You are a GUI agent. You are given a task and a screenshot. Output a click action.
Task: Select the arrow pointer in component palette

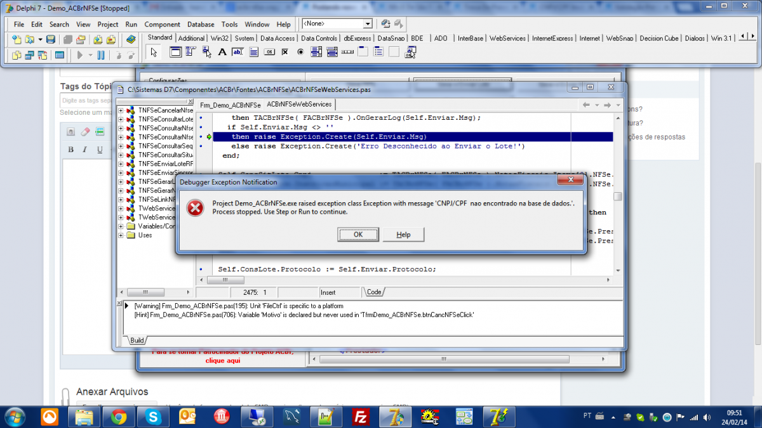[x=153, y=53]
